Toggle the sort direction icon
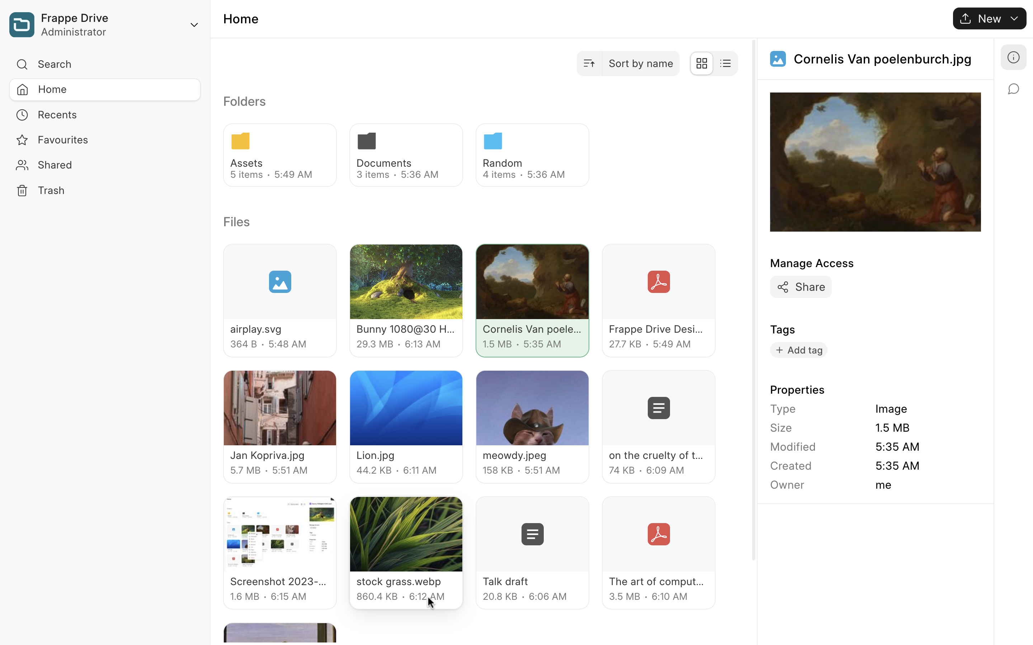The image size is (1033, 645). click(589, 63)
